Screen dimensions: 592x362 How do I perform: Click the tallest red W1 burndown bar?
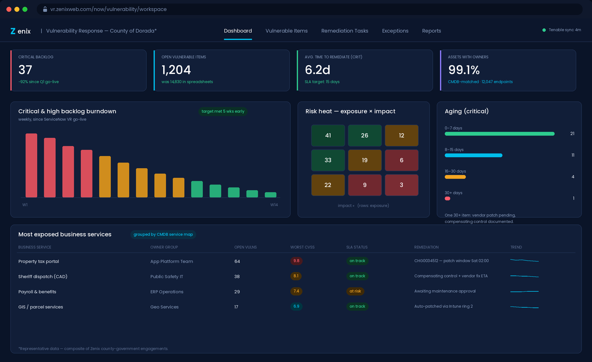coord(31,165)
